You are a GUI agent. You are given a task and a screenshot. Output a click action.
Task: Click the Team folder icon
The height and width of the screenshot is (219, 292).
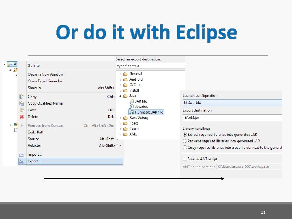pos(126,129)
